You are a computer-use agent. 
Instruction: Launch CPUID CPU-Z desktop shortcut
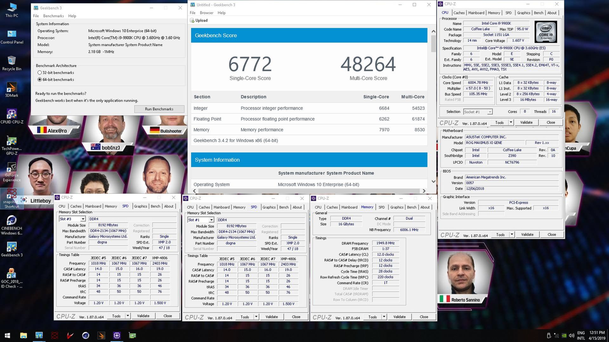point(12,117)
